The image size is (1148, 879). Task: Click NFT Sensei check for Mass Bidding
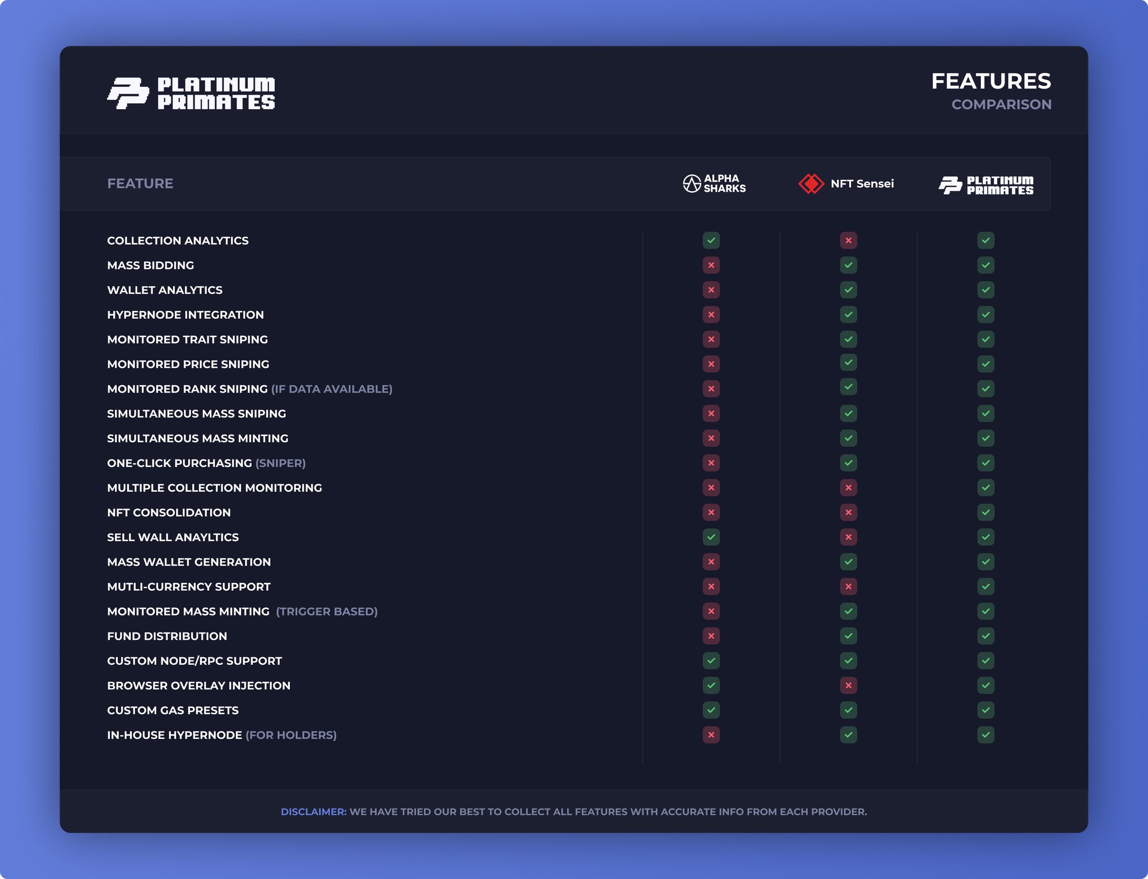click(849, 265)
